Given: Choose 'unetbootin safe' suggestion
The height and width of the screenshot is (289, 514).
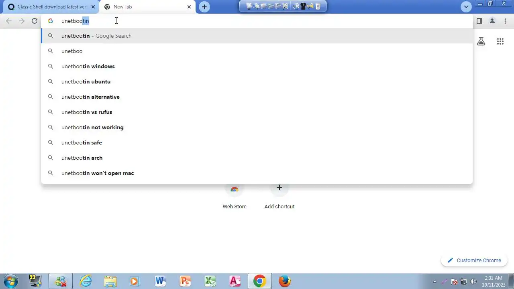Looking at the screenshot, I should point(257,142).
